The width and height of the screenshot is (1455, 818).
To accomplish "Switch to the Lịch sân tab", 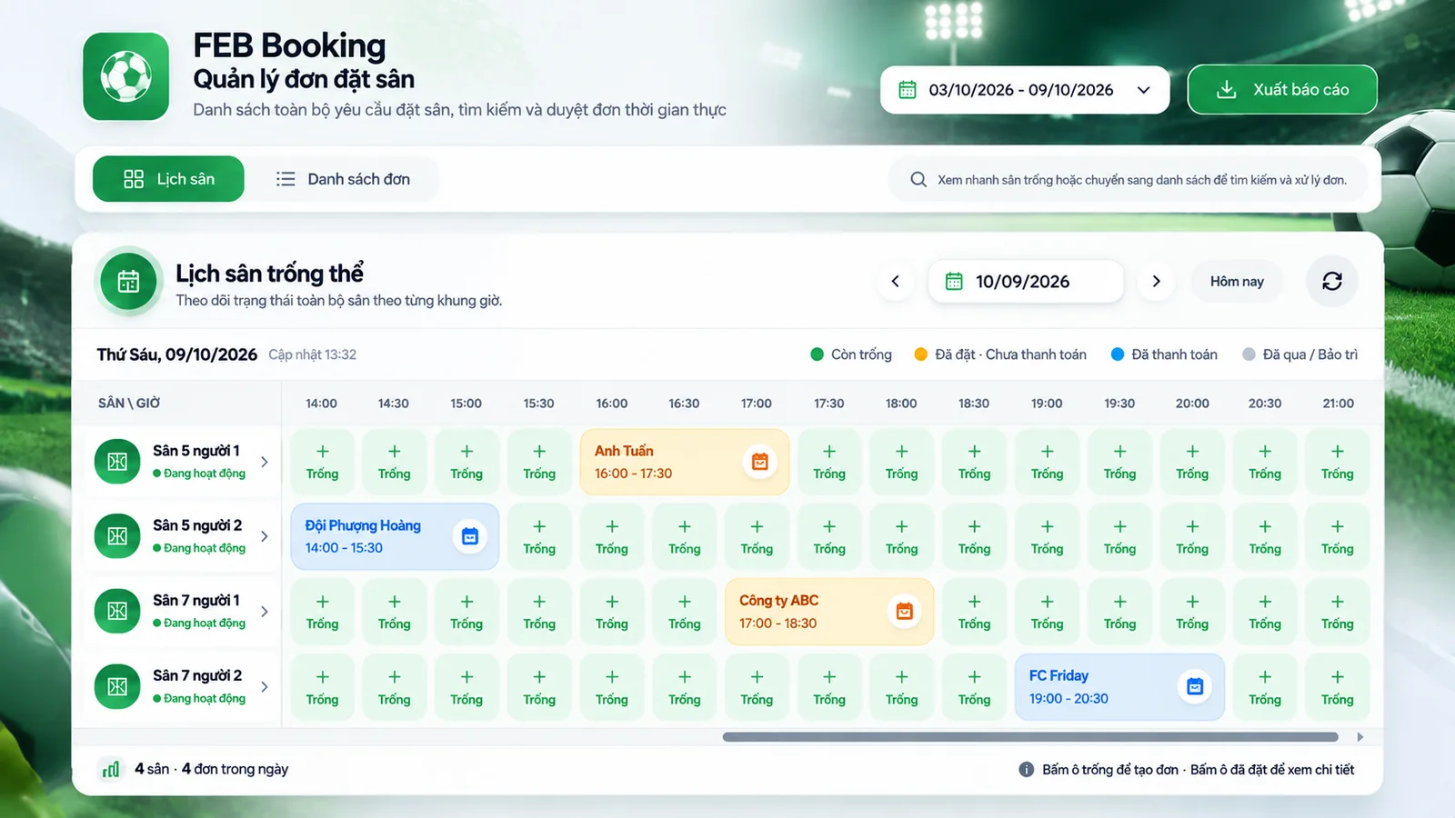I will pos(168,179).
